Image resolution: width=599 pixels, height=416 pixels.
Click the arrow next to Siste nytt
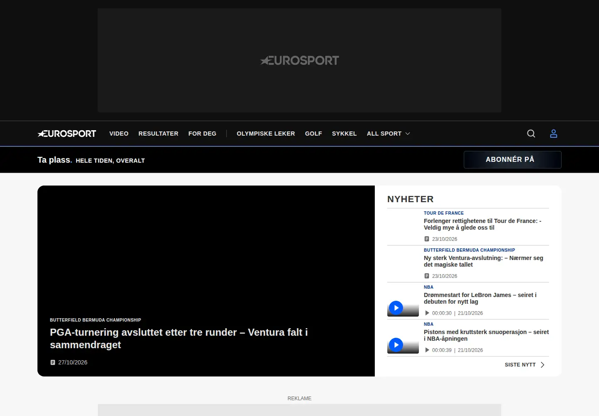542,365
